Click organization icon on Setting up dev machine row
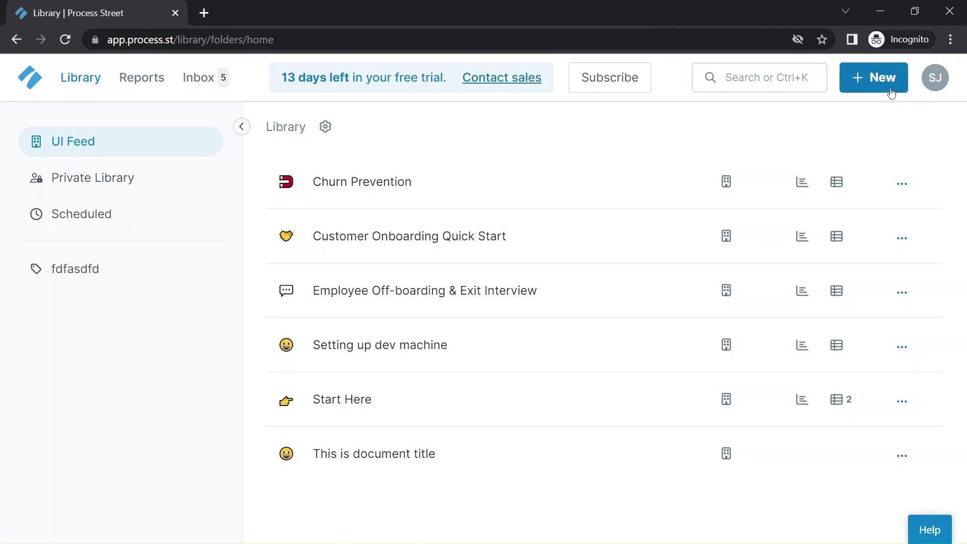 tap(726, 345)
